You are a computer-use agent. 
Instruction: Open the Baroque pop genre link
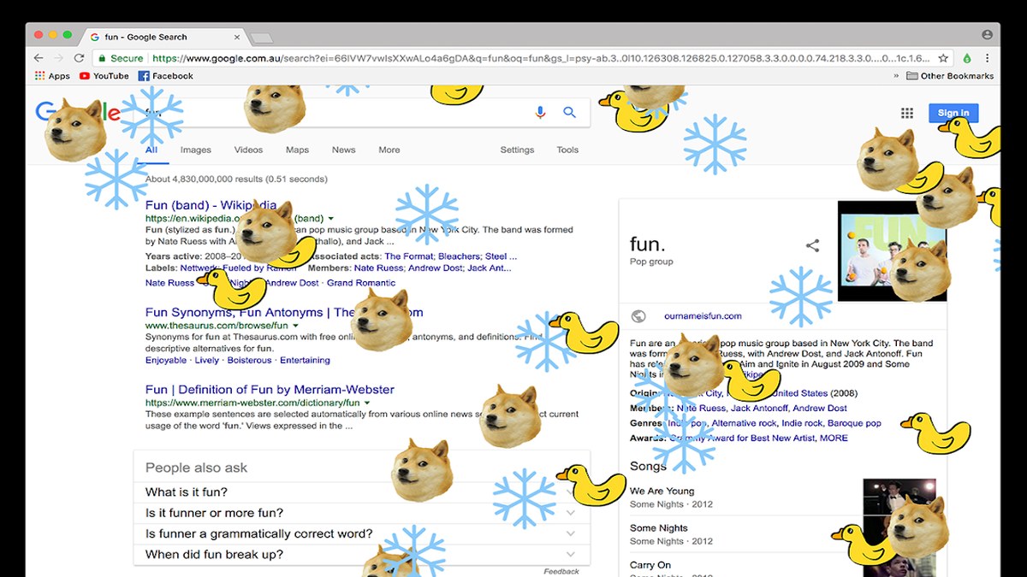tap(856, 423)
